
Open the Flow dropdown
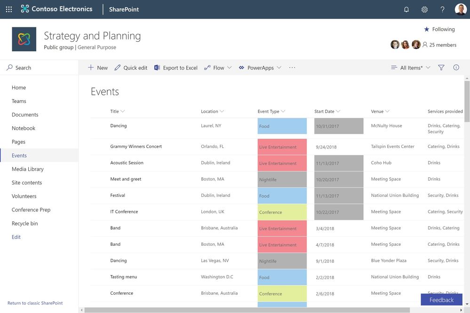coord(218,68)
